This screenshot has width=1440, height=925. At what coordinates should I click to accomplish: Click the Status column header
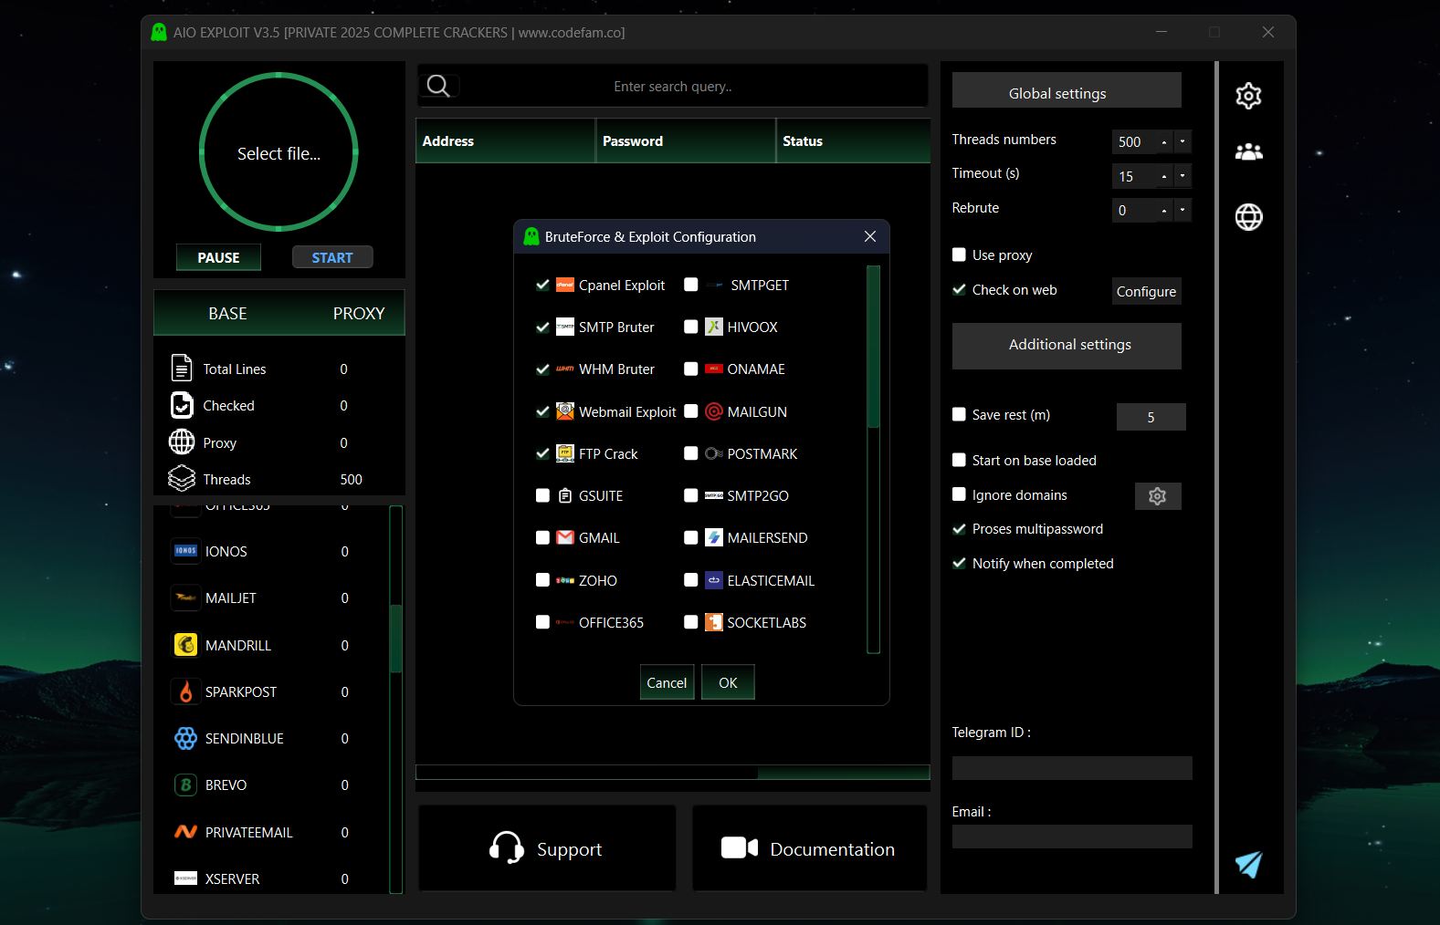pos(853,140)
